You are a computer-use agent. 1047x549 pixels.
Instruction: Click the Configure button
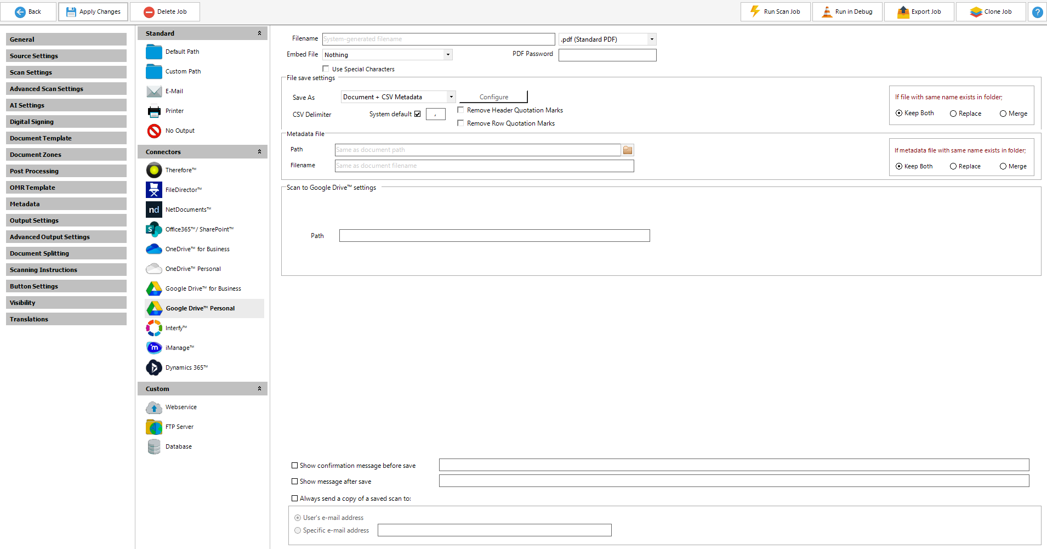[493, 97]
